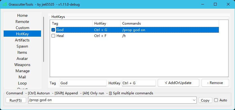The image size is (235, 110).
Task: Click the HotKey input field
Action: click(x=139, y=83)
